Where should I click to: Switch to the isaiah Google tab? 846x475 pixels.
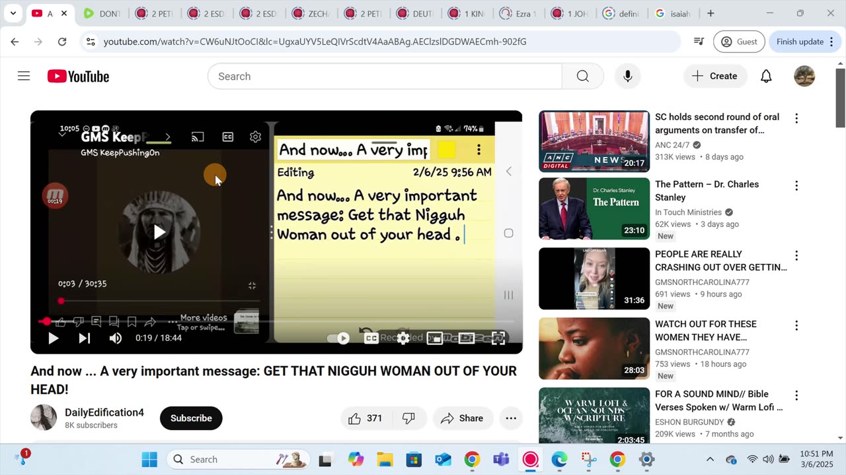tap(673, 13)
